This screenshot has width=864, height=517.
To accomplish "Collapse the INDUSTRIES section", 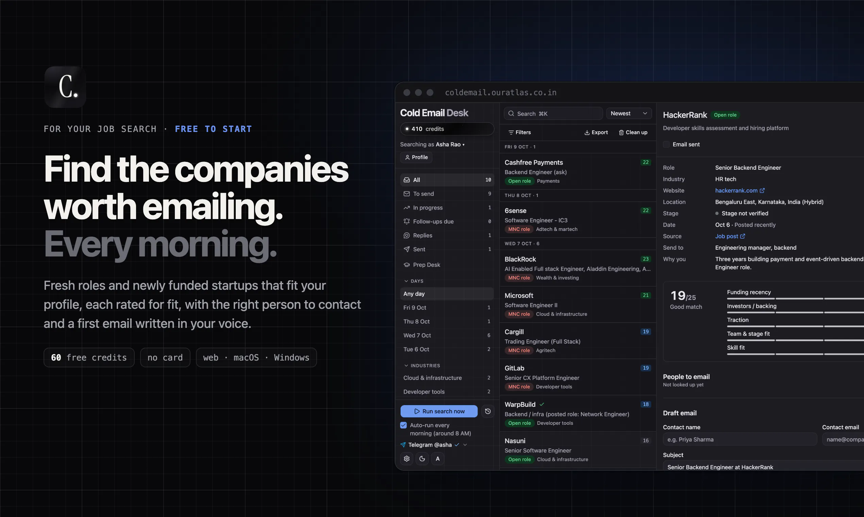I will click(x=421, y=366).
